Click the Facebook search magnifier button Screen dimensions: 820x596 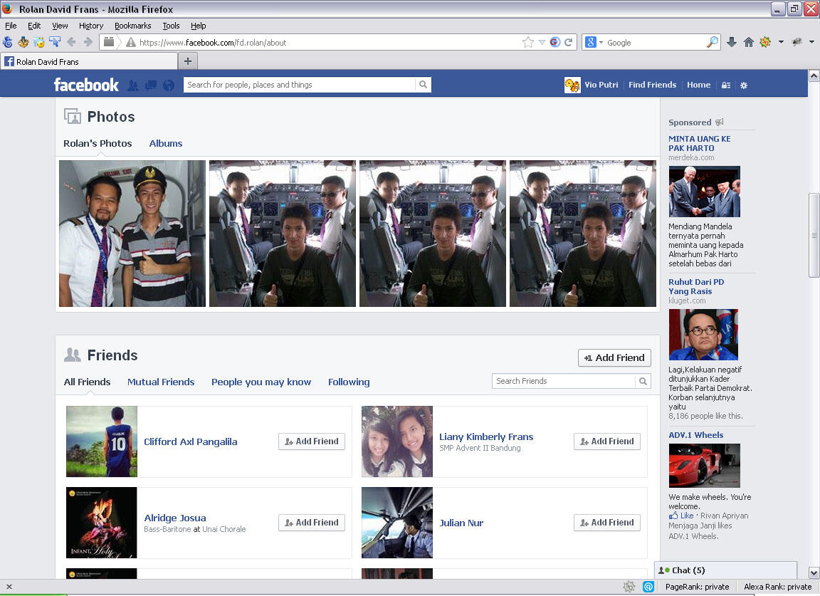coord(423,85)
